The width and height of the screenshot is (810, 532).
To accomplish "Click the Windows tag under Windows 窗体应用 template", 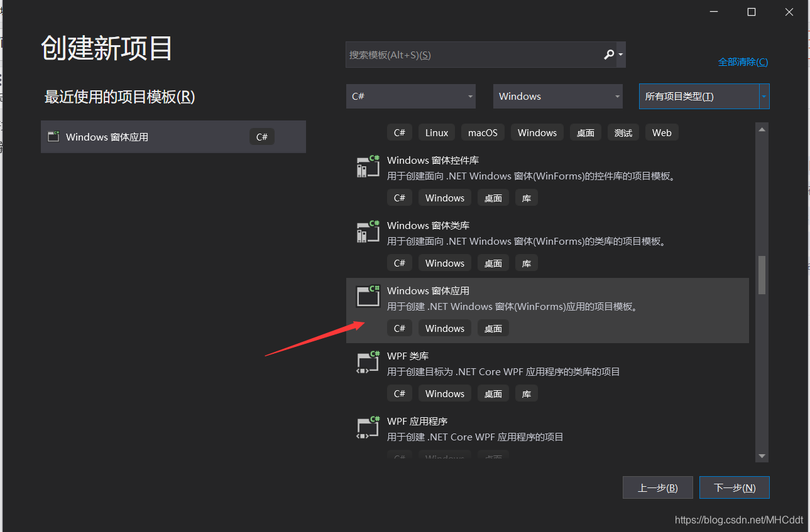I will [445, 328].
